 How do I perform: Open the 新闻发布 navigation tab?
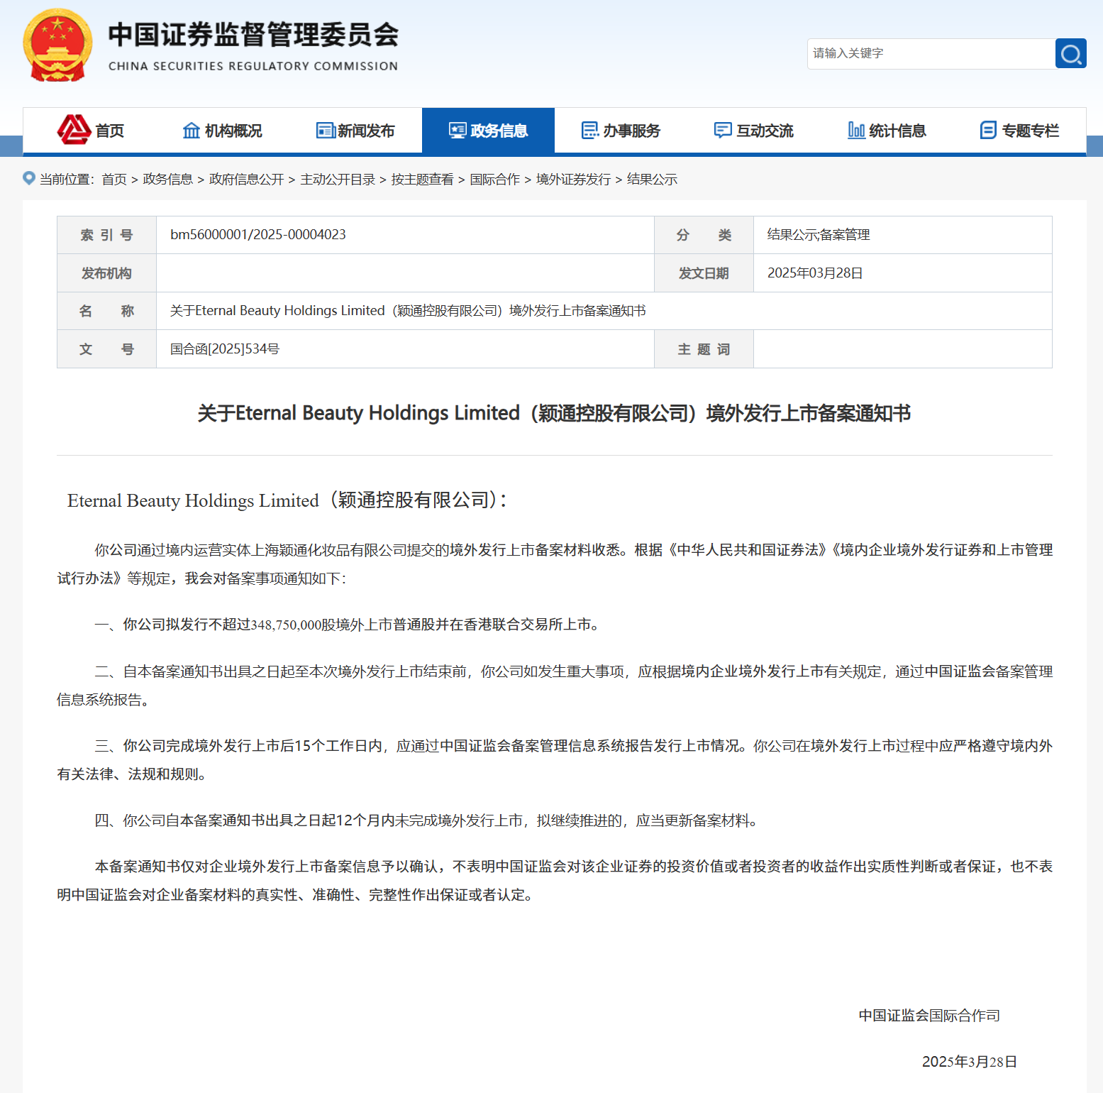(x=355, y=131)
